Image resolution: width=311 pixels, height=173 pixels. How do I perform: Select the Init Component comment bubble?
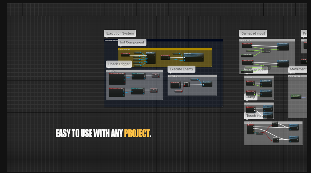[x=132, y=42]
